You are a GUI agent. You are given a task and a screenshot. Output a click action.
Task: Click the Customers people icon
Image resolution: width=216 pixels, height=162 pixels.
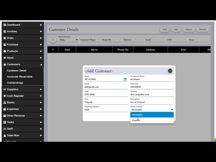point(5,64)
